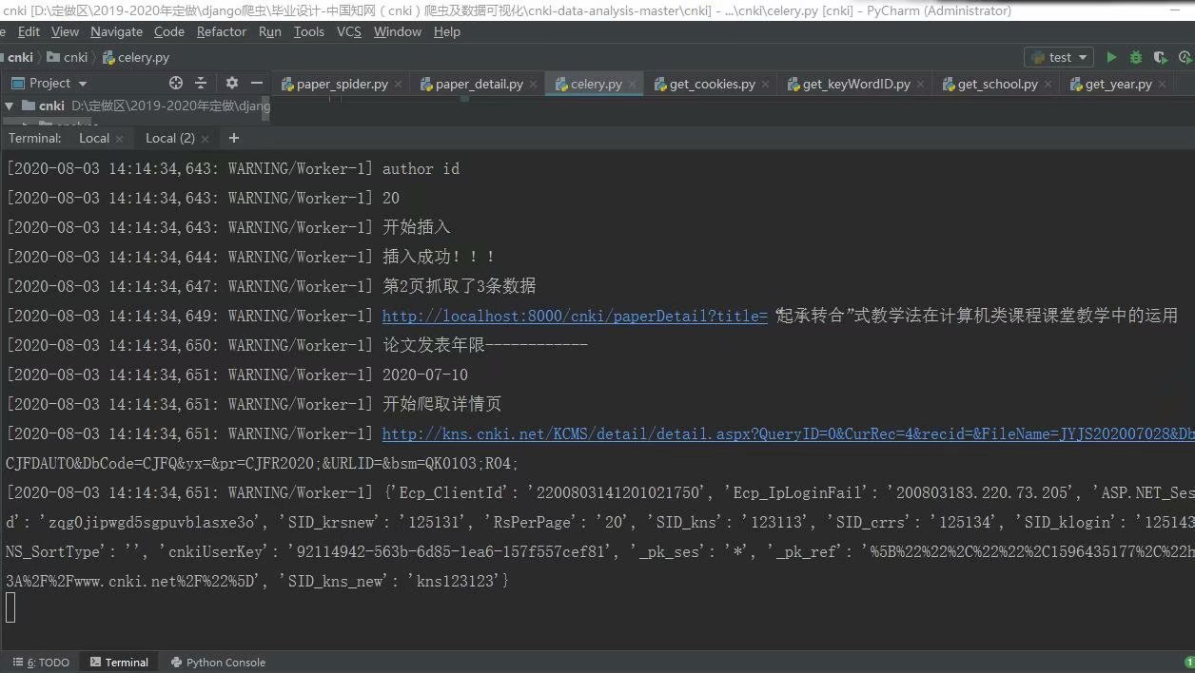This screenshot has width=1195, height=673.
Task: Hide the Project tool window
Action: click(x=255, y=83)
